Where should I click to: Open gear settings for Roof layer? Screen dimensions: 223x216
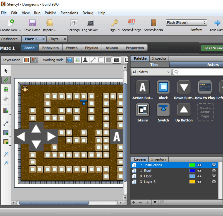tap(214, 170)
